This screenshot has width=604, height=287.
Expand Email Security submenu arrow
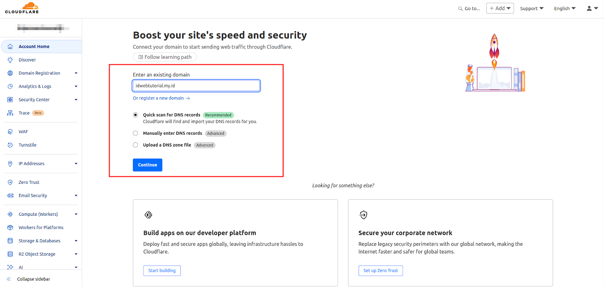pyautogui.click(x=76, y=196)
